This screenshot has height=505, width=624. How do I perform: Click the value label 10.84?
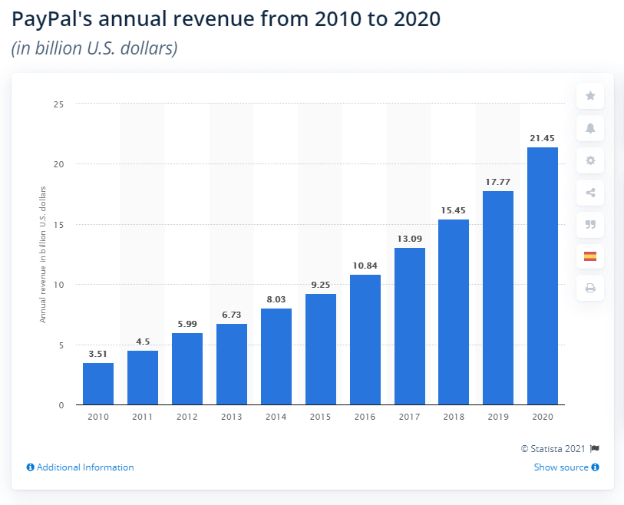point(365,266)
